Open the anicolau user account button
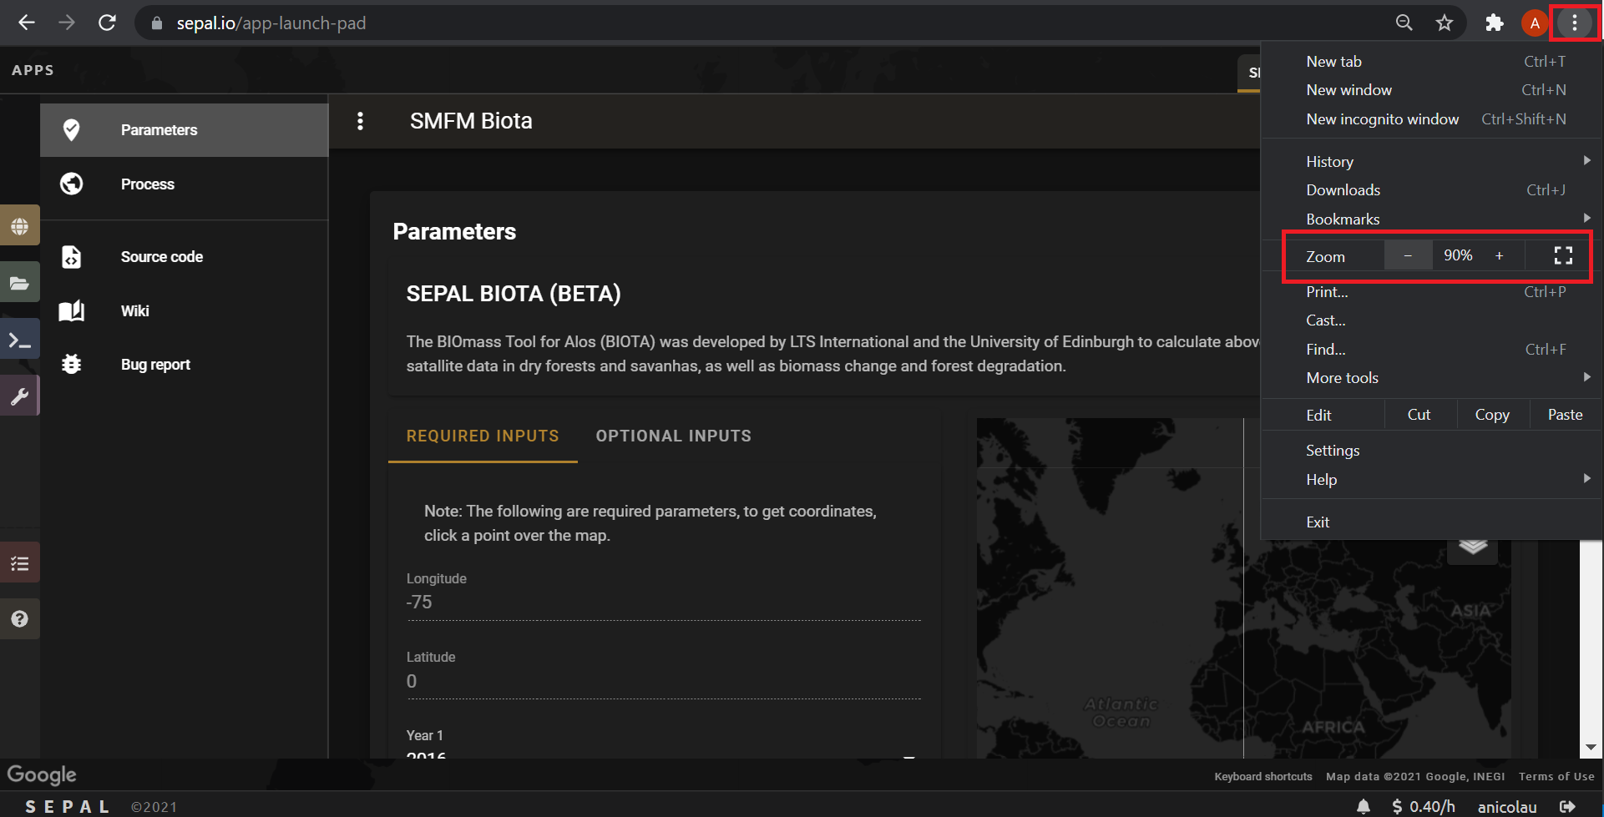Viewport: 1604px width, 817px height. coord(1507,807)
